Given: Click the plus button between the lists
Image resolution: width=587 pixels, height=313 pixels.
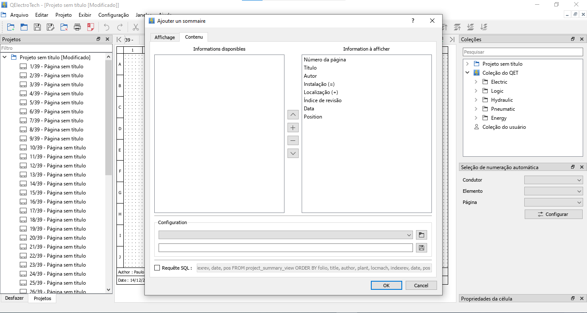Looking at the screenshot, I should click(293, 128).
